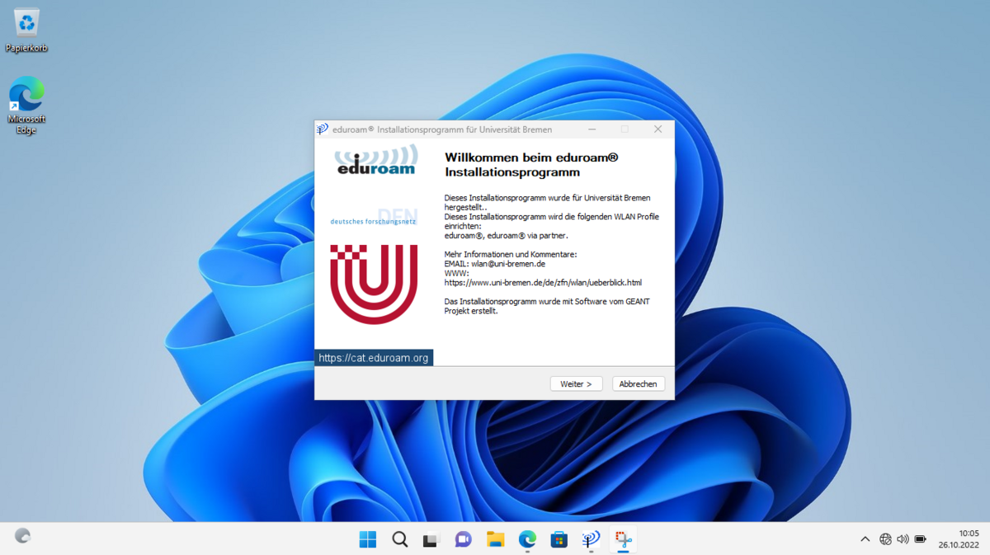Image resolution: width=990 pixels, height=555 pixels.
Task: Open the Windows Start menu
Action: point(368,539)
